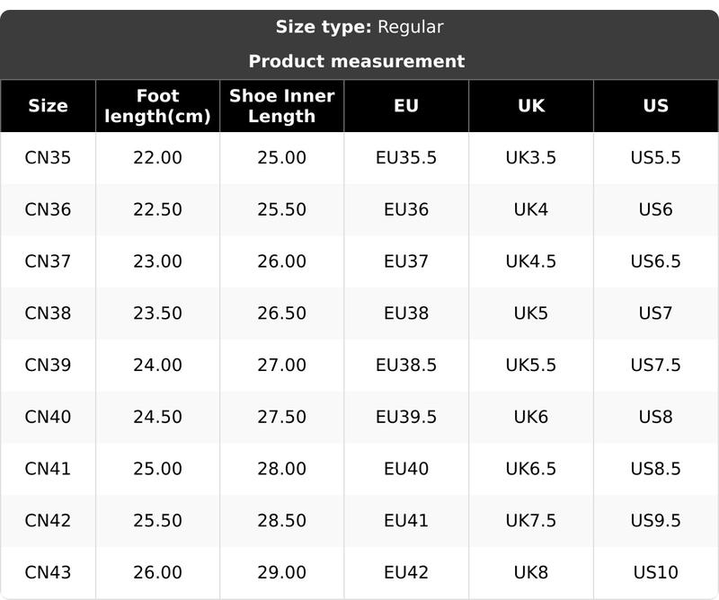
Task: Click the EU35.5 cell
Action: [406, 158]
